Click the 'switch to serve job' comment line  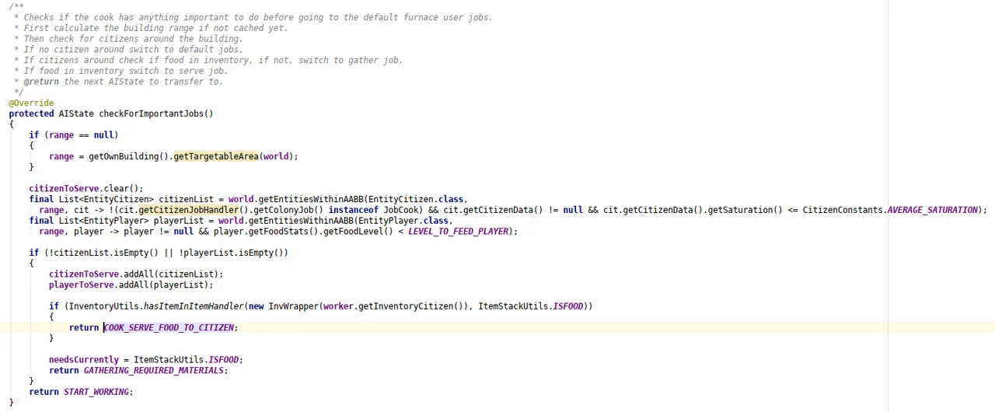click(121, 71)
